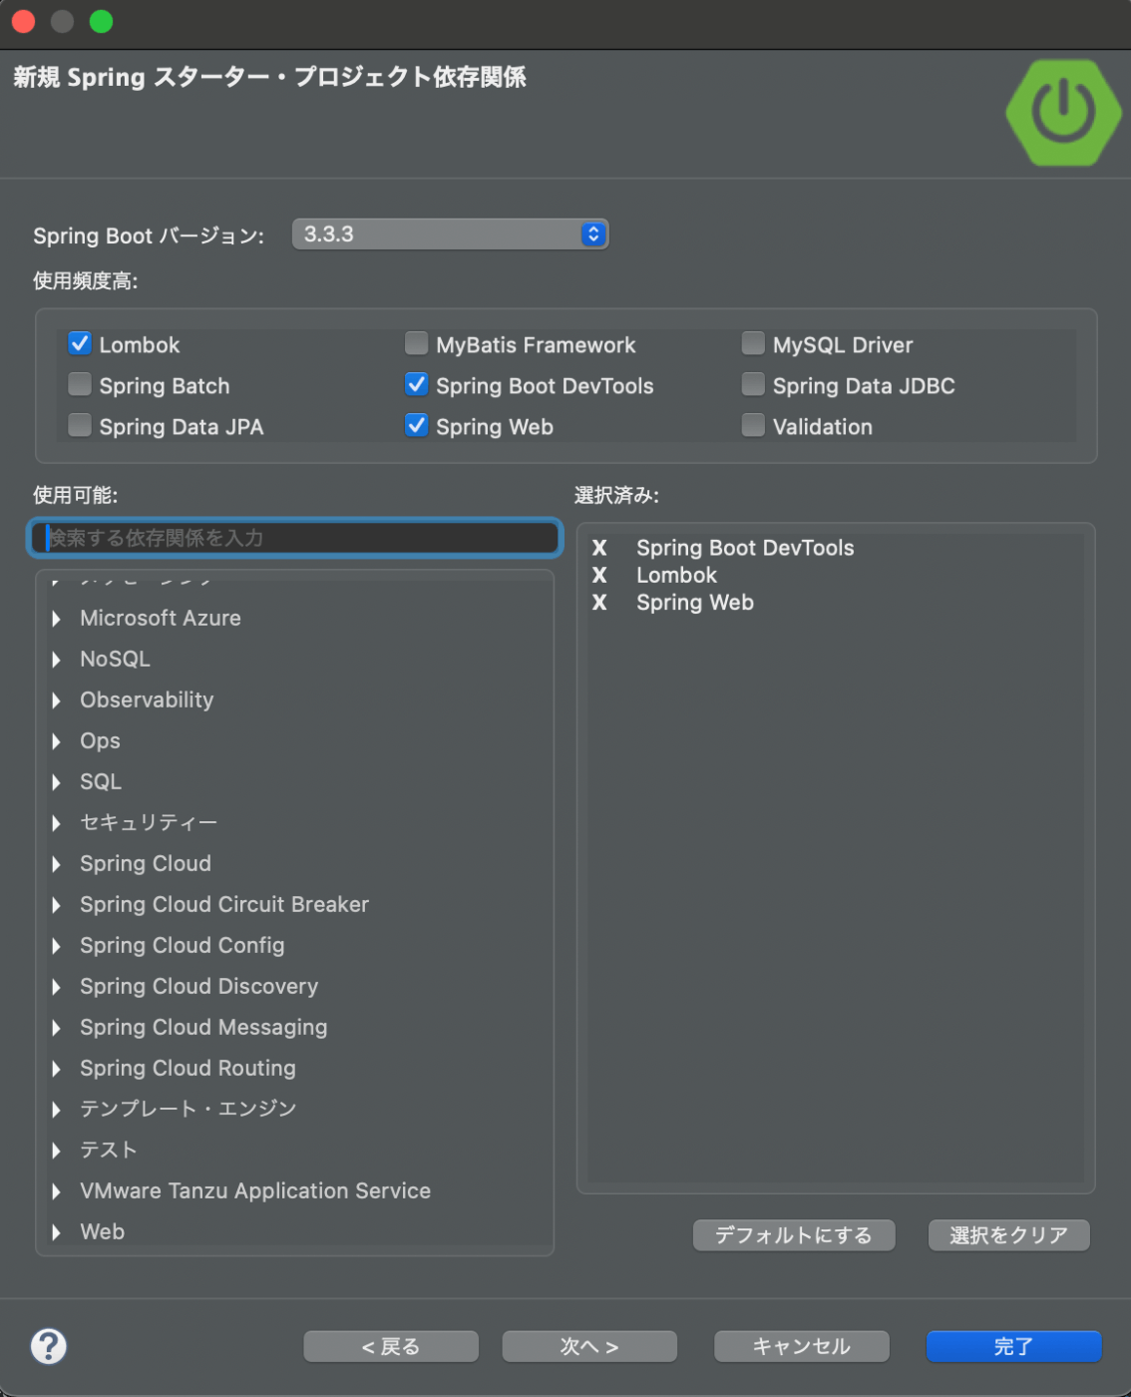Click the 完了 finish button

point(1013,1346)
